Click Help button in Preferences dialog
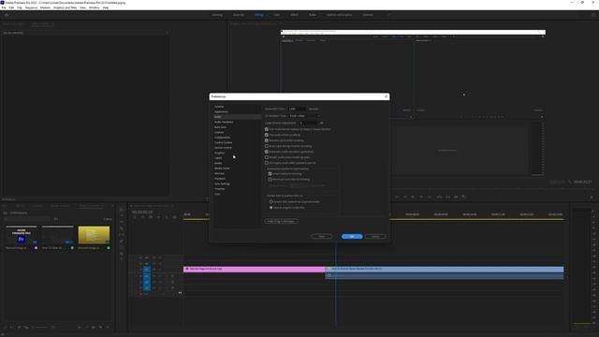Image resolution: width=599 pixels, height=337 pixels. click(x=322, y=237)
